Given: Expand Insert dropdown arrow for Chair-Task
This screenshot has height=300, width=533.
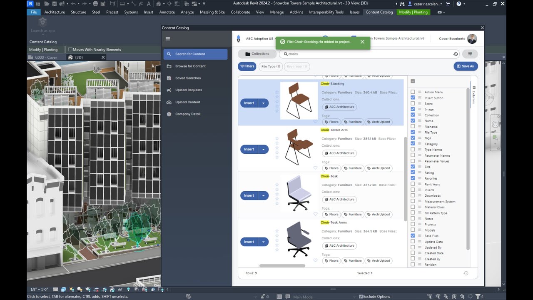Looking at the screenshot, I should click(x=263, y=195).
